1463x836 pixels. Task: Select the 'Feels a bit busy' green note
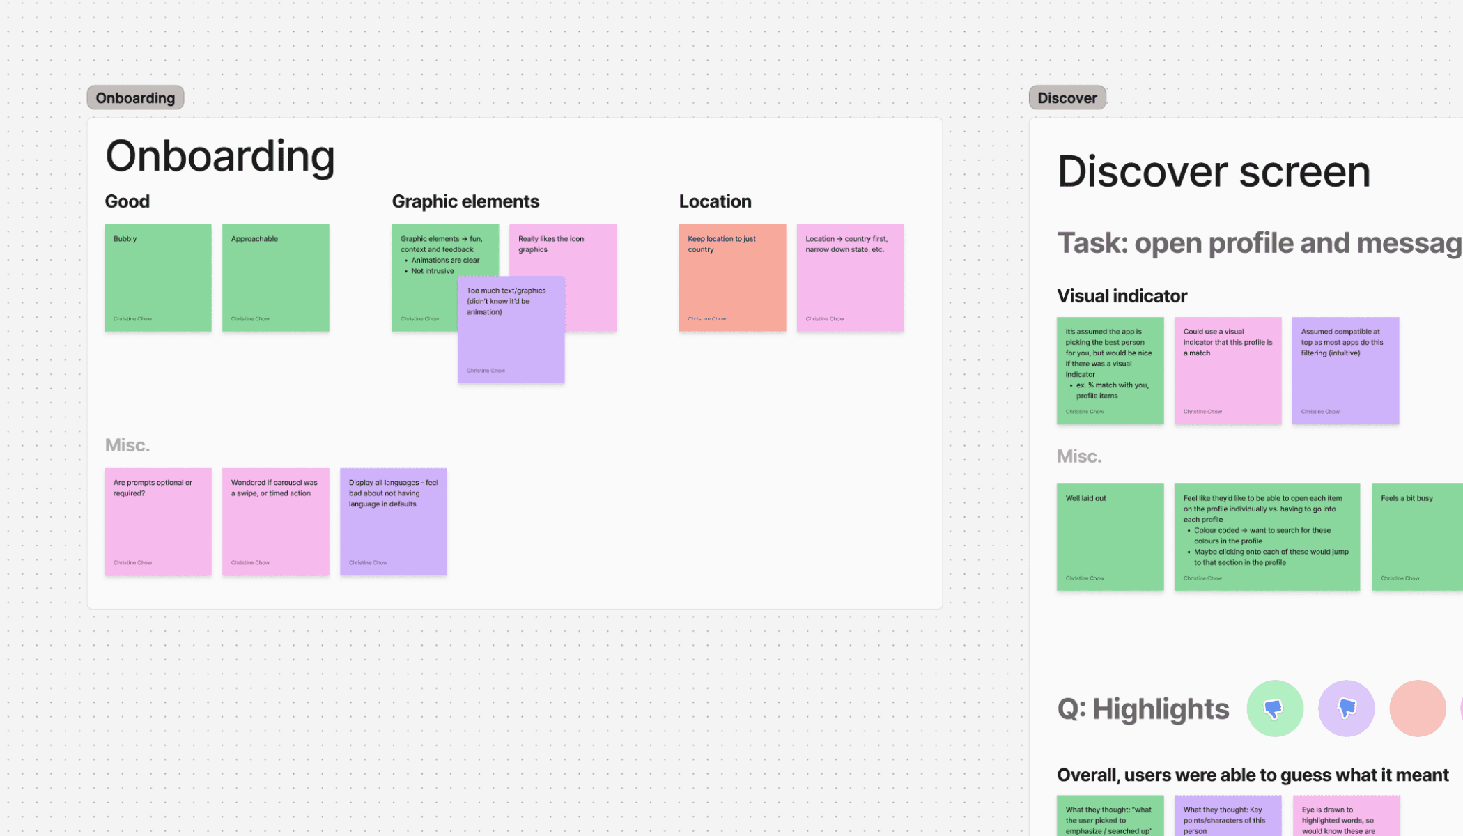coord(1418,537)
